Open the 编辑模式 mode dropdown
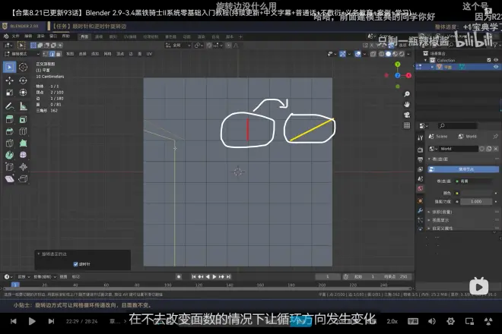This screenshot has height=334, width=502. point(21,54)
